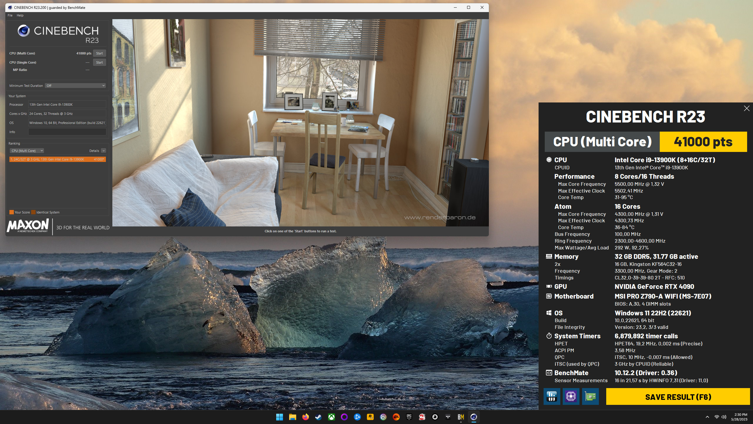753x424 pixels.
Task: Click the Cores x GHz field
Action: click(67, 114)
